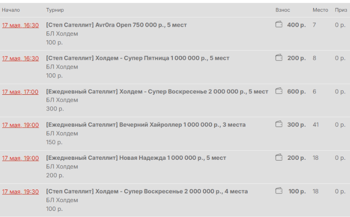Click wallet icon beside 100 р. buy-in
The width and height of the screenshot is (350, 217).
(x=279, y=191)
